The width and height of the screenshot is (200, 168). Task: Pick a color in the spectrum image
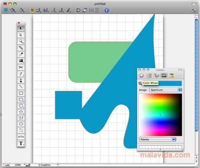tap(160, 115)
